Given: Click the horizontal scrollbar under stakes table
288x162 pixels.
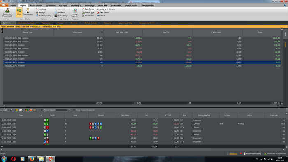Looking at the screenshot, I should point(142,106).
